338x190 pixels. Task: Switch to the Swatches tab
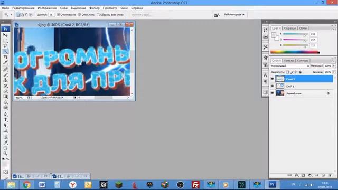[x=290, y=28]
